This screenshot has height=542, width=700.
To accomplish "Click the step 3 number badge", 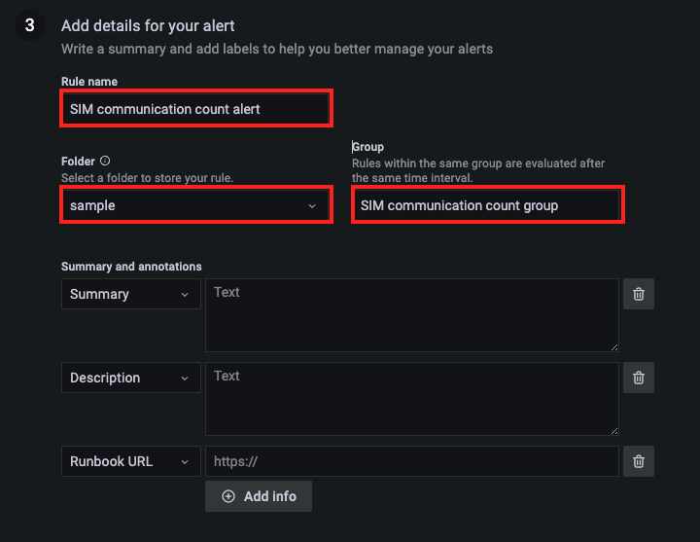I will coord(30,25).
